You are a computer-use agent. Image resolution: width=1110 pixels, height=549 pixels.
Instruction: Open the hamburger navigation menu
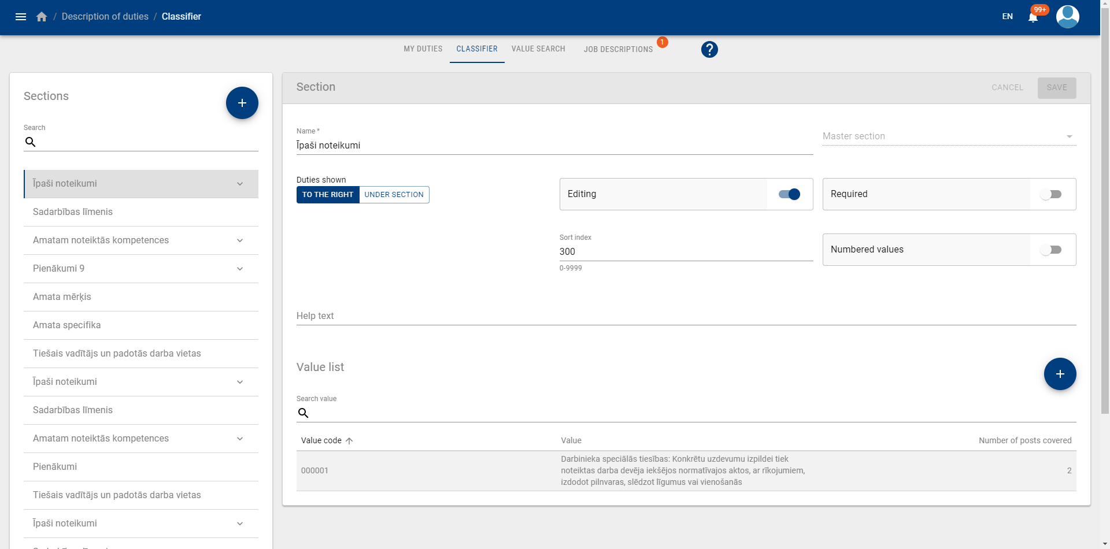[x=21, y=17]
